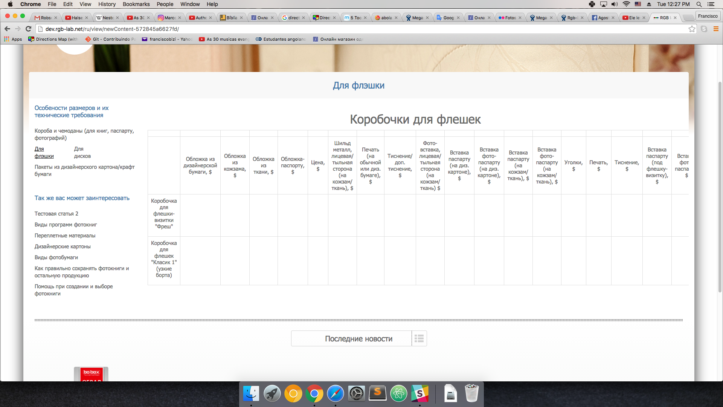
Task: Open Atom editor from dock
Action: (x=398, y=394)
